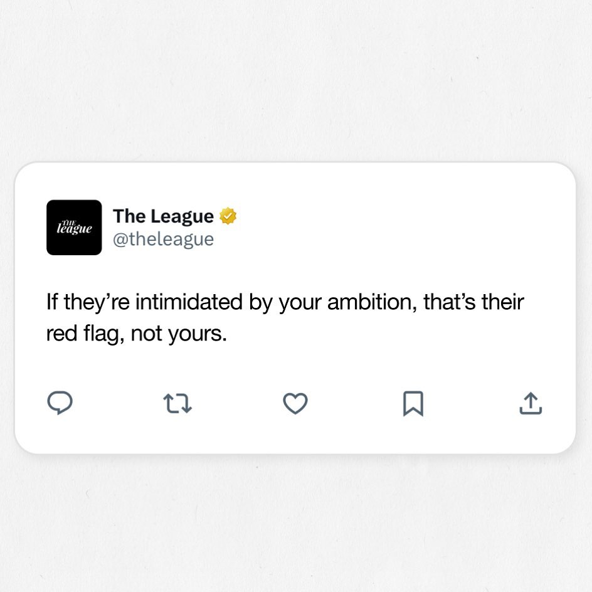Click the reply speech bubble icon
592x592 pixels.
coord(60,403)
